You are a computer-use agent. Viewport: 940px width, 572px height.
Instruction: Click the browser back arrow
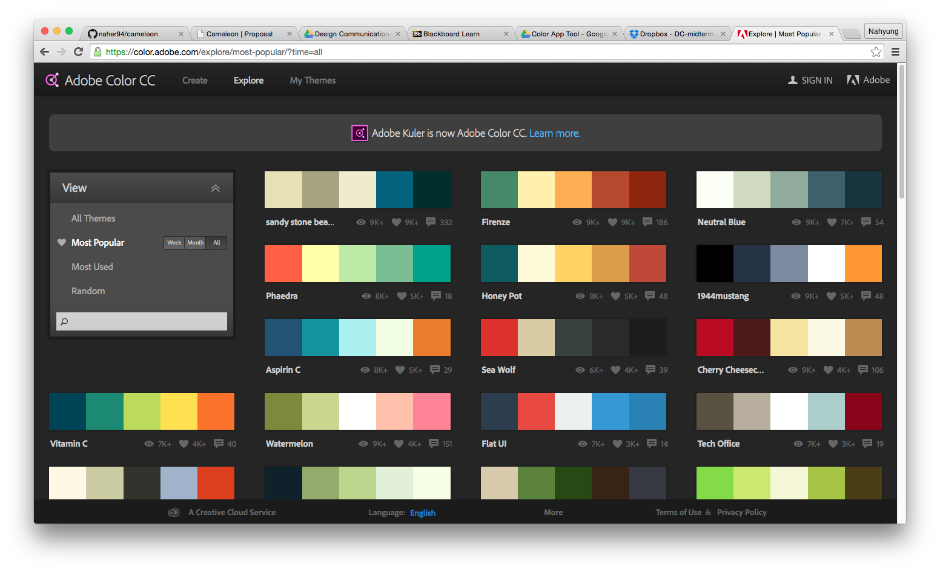coord(44,51)
